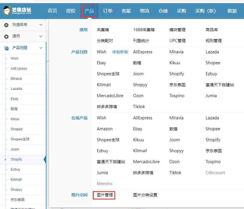Screen dimensions: 244x209
Task: Select Tiktok under 在线产品 in dropdown
Action: [x=175, y=173]
